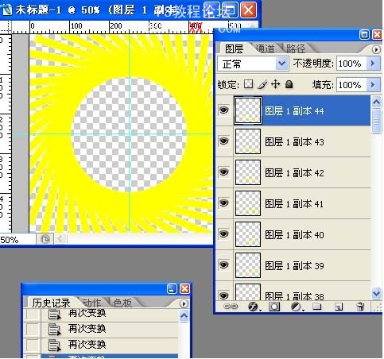384x359 pixels.
Task: Close the document window 未标题-1
Action: click(248, 10)
